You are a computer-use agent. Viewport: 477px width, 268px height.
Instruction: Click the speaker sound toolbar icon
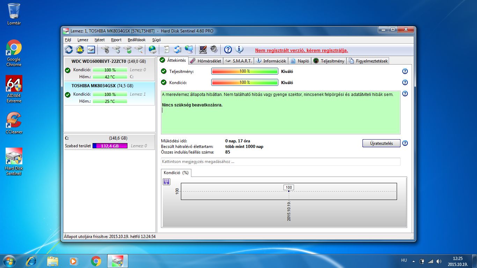pyautogui.click(x=214, y=50)
